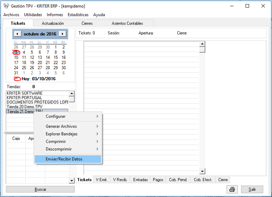Image resolution: width=272 pixels, height=197 pixels.
Task: Click the application icon in title bar
Action: pos(5,6)
